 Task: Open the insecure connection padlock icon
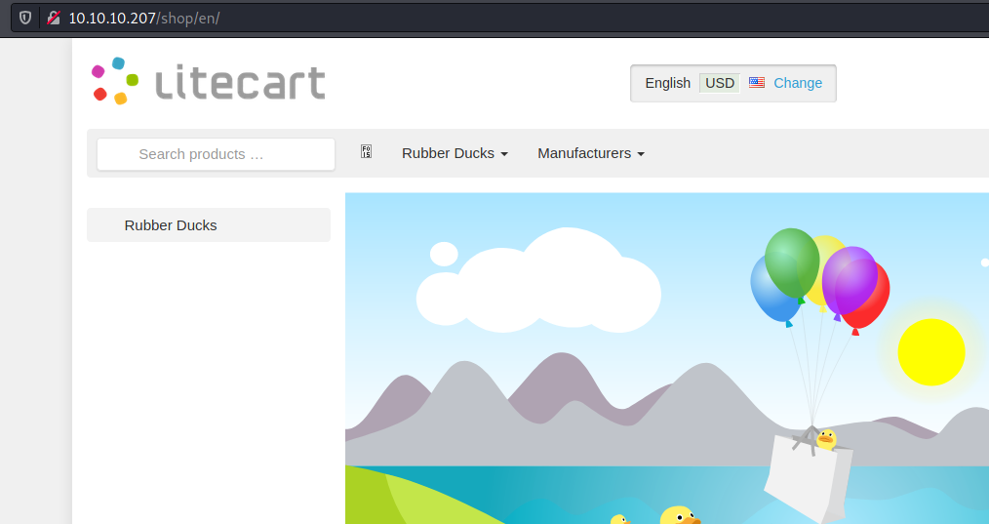click(54, 18)
